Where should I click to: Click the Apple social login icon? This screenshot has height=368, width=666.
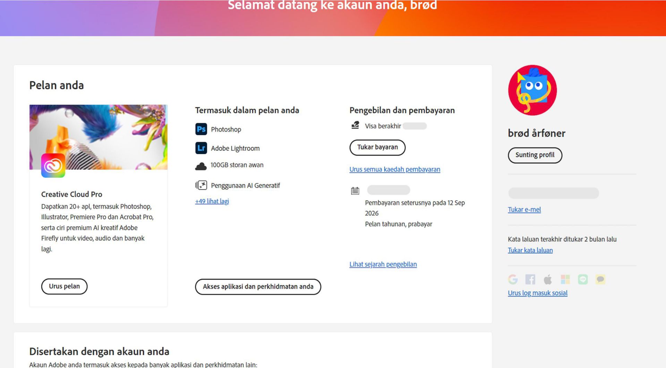[x=548, y=279]
